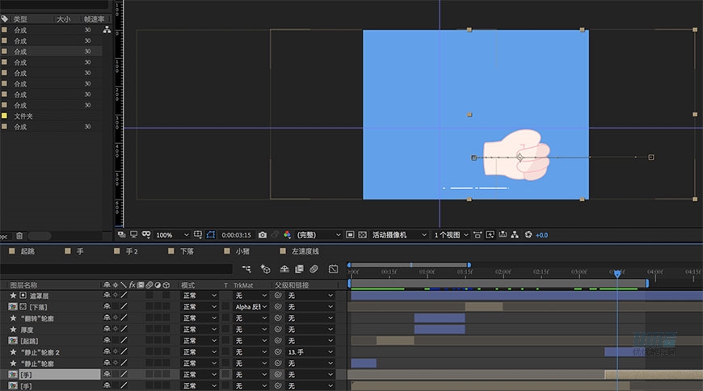This screenshot has height=391, width=703.
Task: Click parent pick whip on 遮罩层 row
Action: pyautogui.click(x=278, y=296)
